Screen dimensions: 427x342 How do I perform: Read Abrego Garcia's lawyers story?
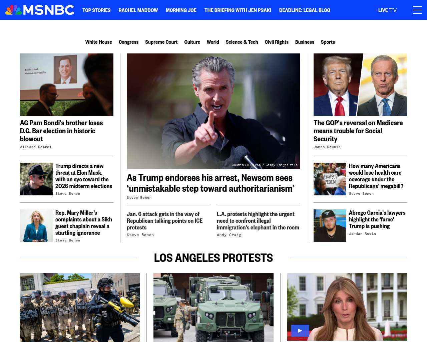(x=377, y=219)
